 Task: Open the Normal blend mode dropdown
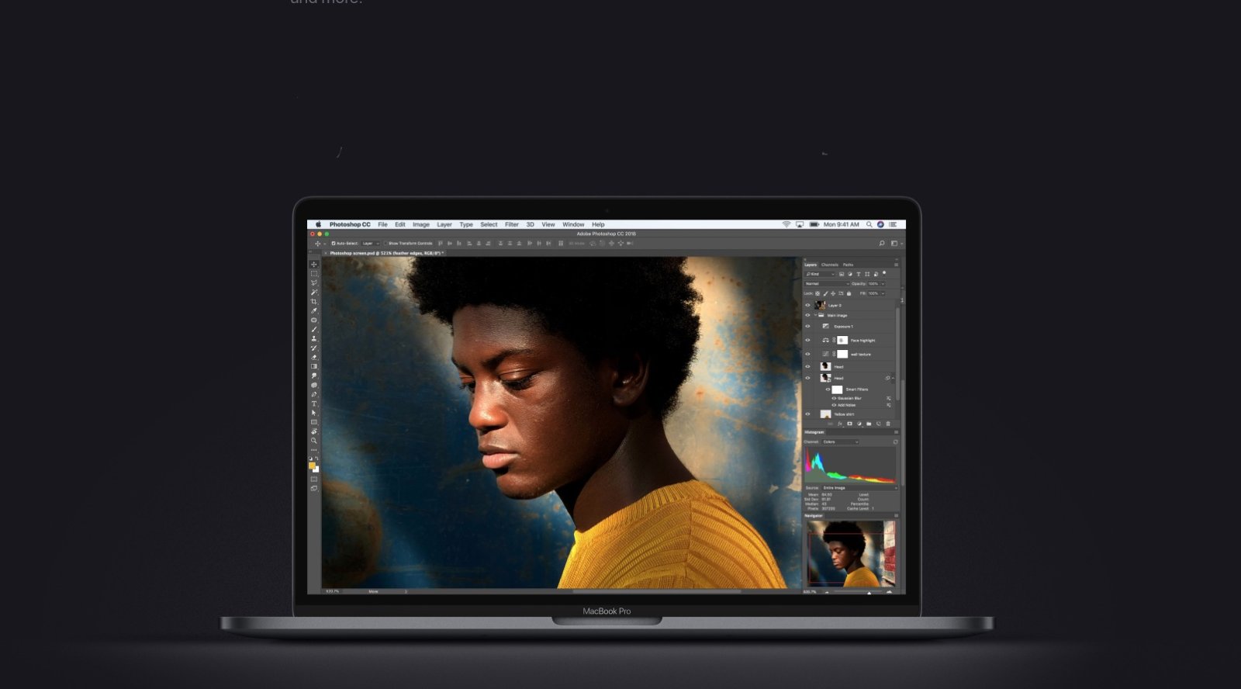pyautogui.click(x=827, y=284)
